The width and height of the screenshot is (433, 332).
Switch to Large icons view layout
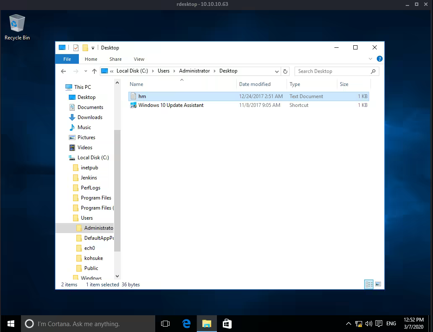pos(378,285)
